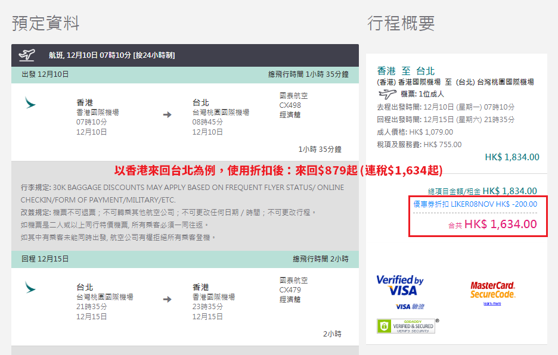Image resolution: width=558 pixels, height=355 pixels.
Task: Click the arrow between 台北 and 香港 on the return flight
Action: 168,299
